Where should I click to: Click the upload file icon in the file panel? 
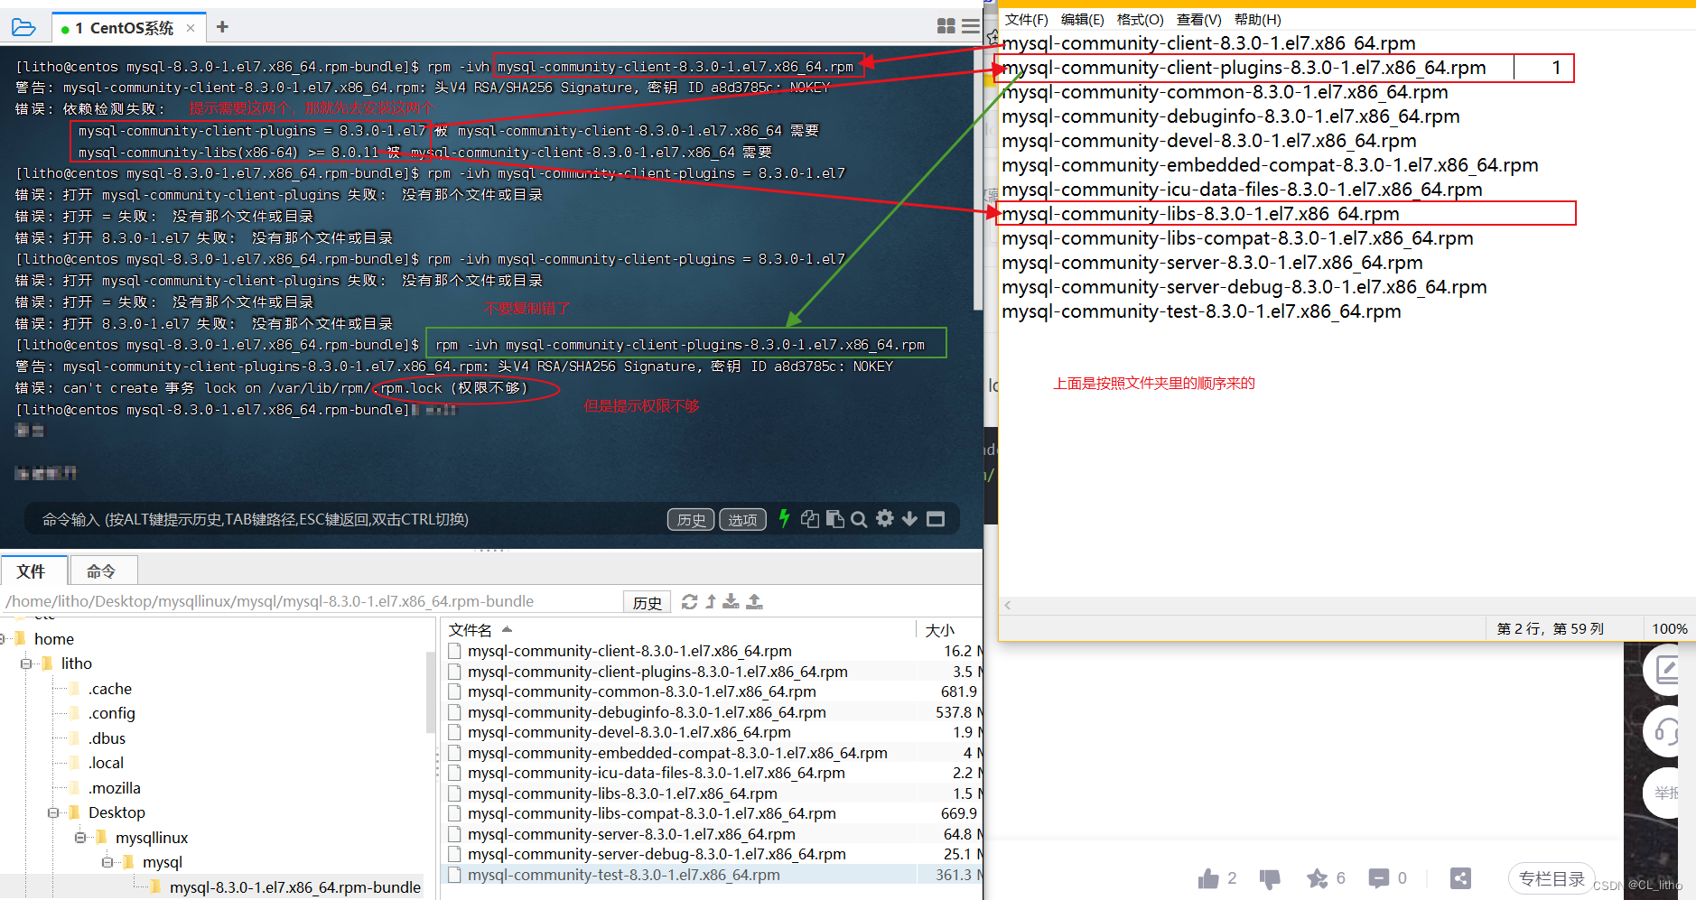(x=755, y=601)
